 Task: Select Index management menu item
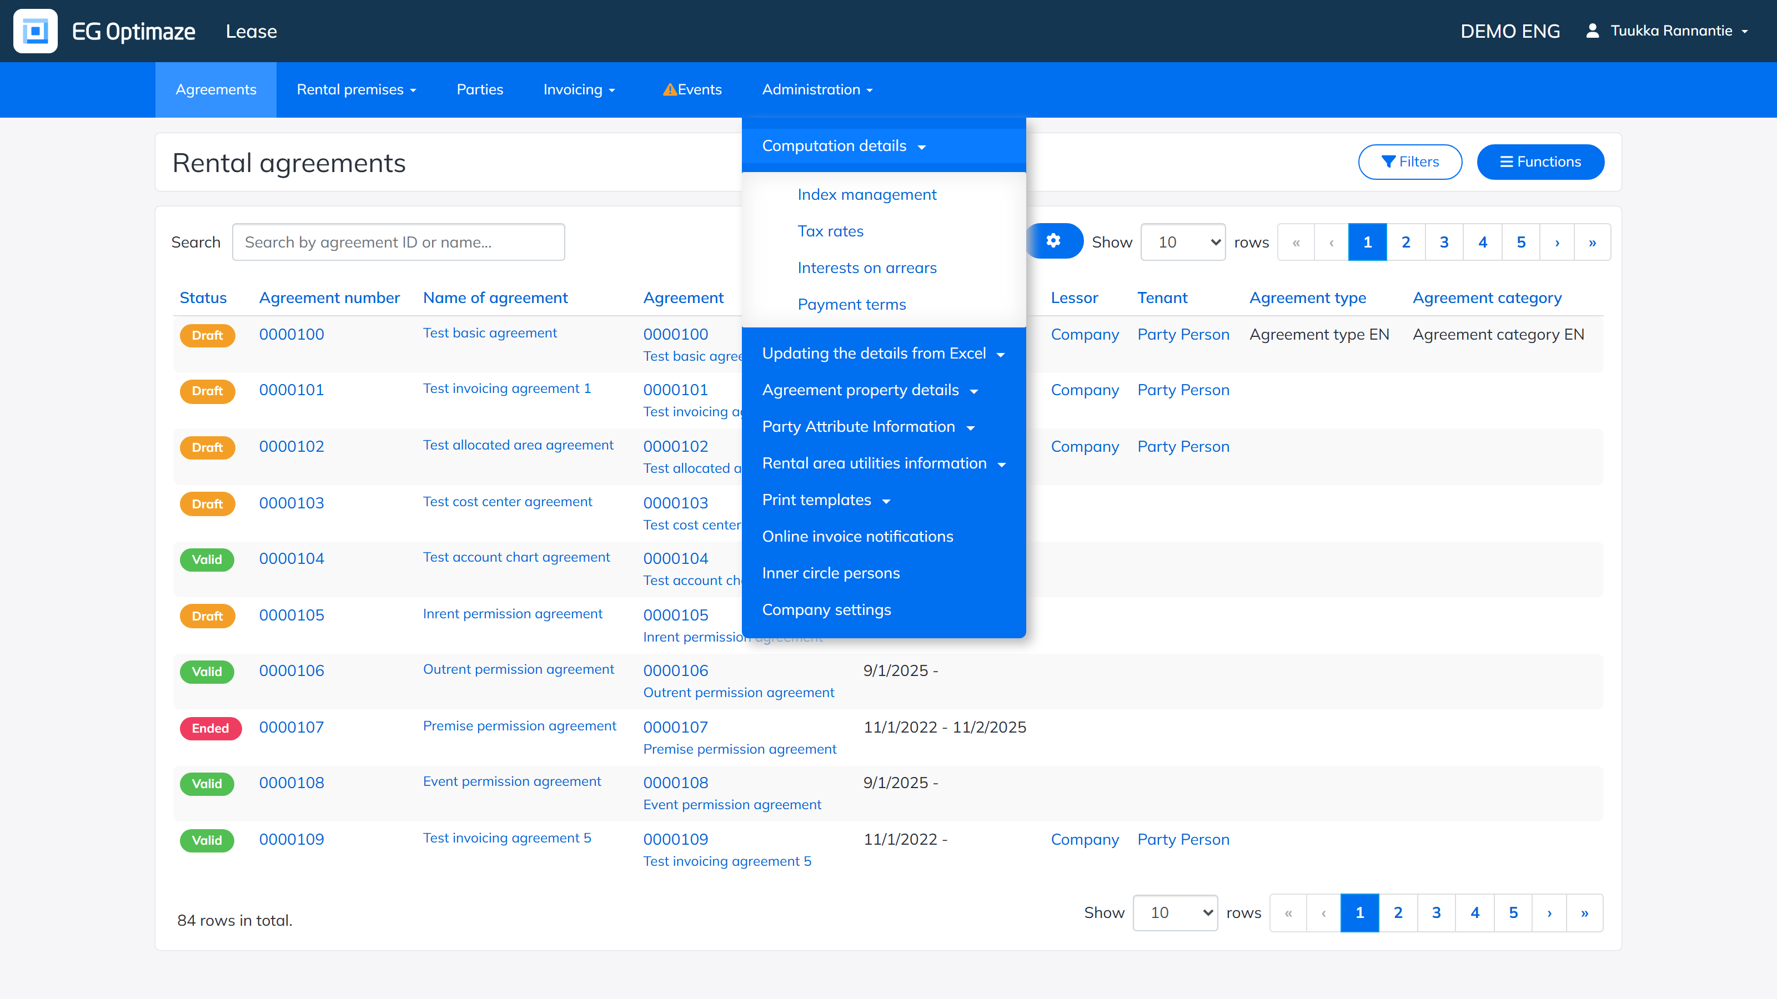[x=866, y=194]
